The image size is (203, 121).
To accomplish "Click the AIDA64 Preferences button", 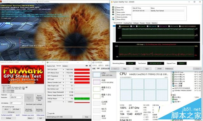I will [x=169, y=69].
